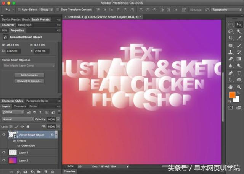Click the X position 4.02 cm field

(14, 51)
